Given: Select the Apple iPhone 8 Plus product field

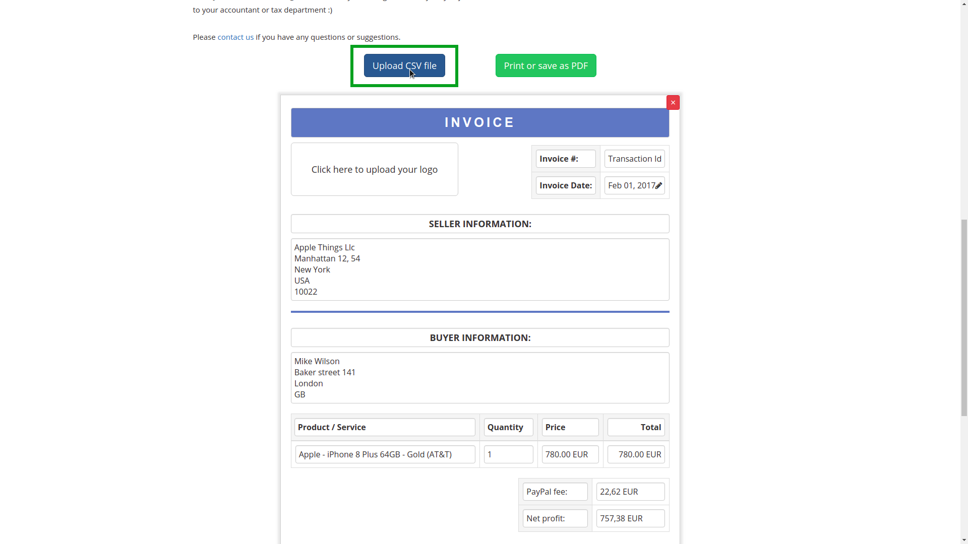Looking at the screenshot, I should 385,454.
